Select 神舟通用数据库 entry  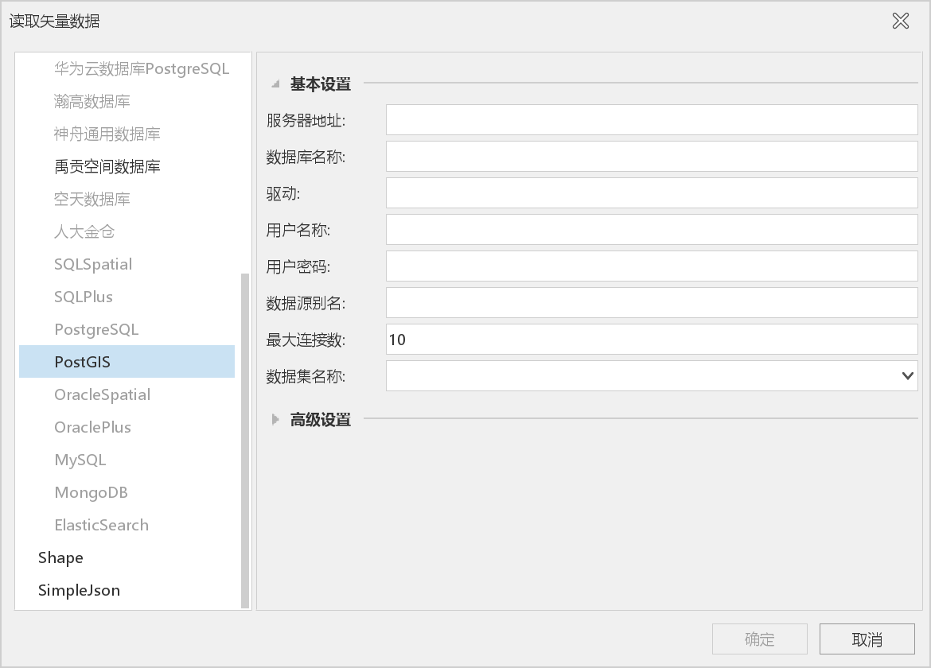coord(107,134)
